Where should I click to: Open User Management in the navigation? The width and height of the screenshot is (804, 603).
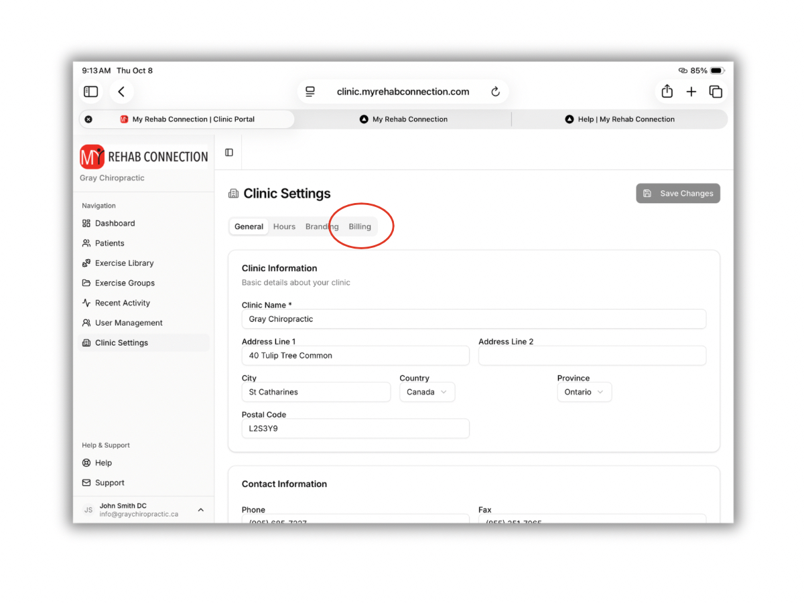pyautogui.click(x=143, y=323)
